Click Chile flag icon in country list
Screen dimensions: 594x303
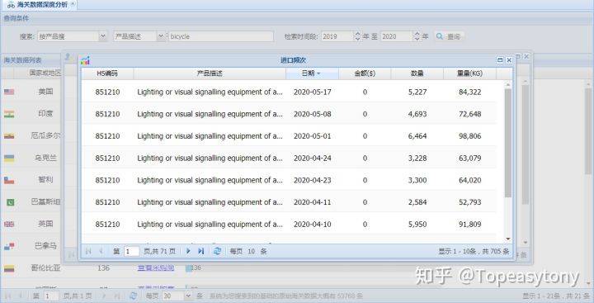[x=9, y=180]
